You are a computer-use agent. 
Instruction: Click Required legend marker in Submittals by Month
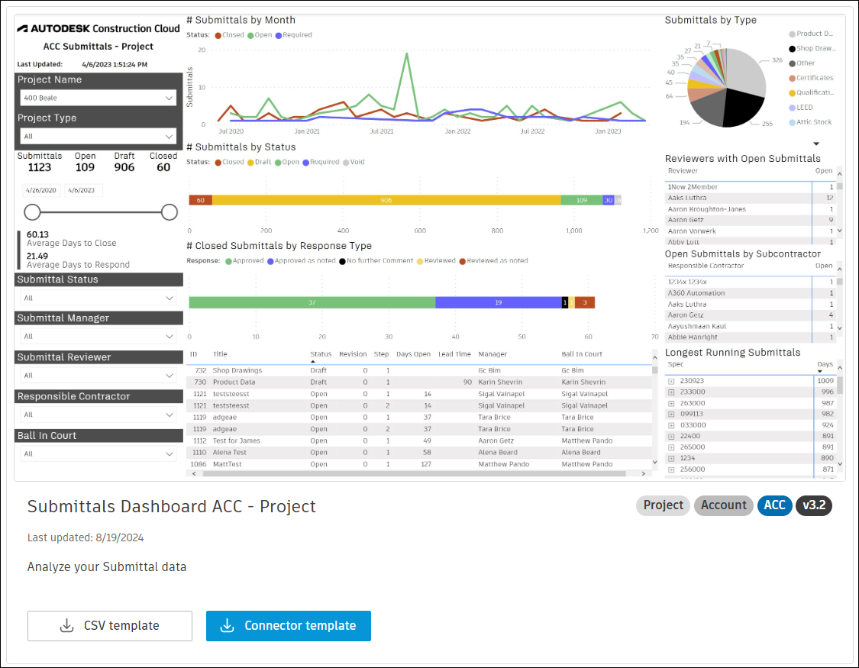click(x=278, y=35)
